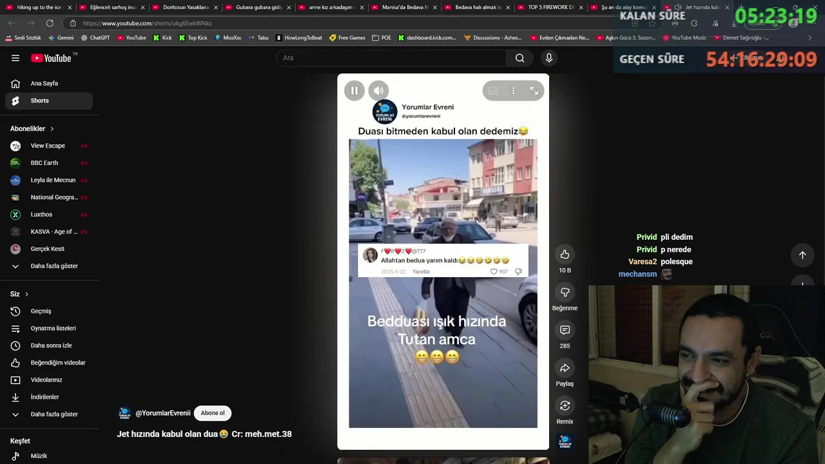Go to the YouTube home logo
The height and width of the screenshot is (464, 825).
click(x=51, y=58)
